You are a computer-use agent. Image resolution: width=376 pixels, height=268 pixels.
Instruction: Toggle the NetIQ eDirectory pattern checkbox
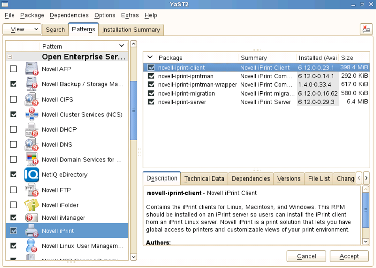(13, 174)
